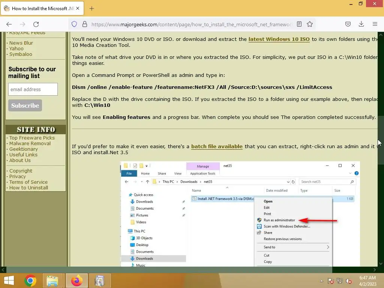Open the Action Center flag icon
The width and height of the screenshot is (384, 288).
point(331,281)
